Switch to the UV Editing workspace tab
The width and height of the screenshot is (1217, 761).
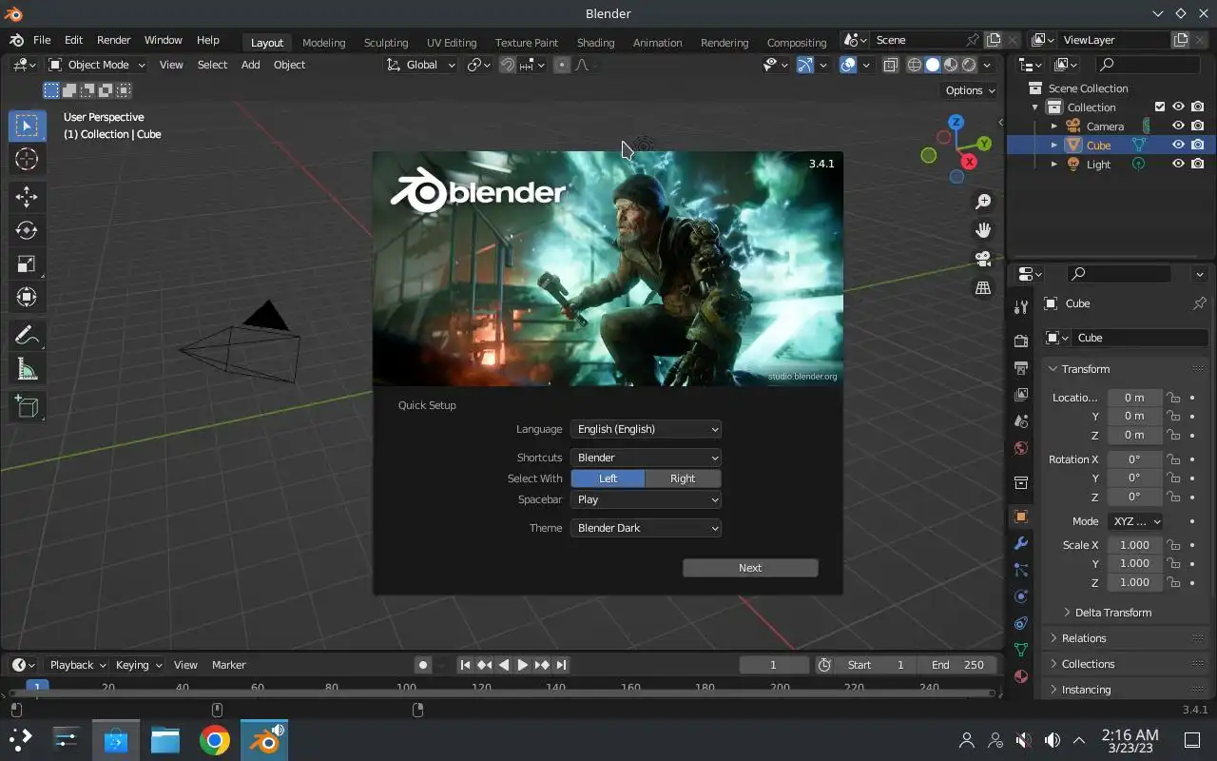(x=452, y=43)
